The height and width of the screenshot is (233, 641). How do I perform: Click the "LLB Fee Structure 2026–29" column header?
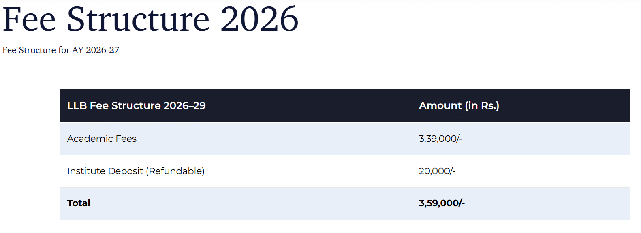136,106
